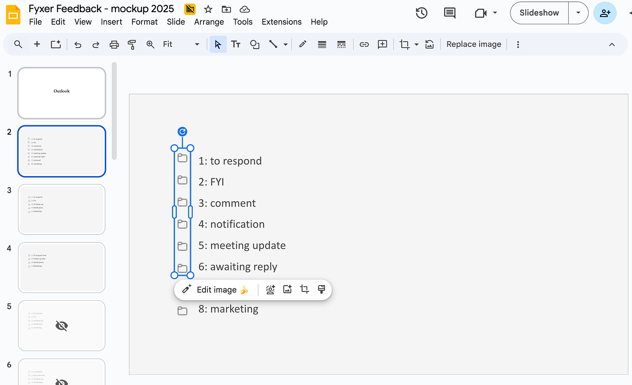Image resolution: width=632 pixels, height=385 pixels.
Task: Insert slide from template icon
Action: click(x=56, y=44)
